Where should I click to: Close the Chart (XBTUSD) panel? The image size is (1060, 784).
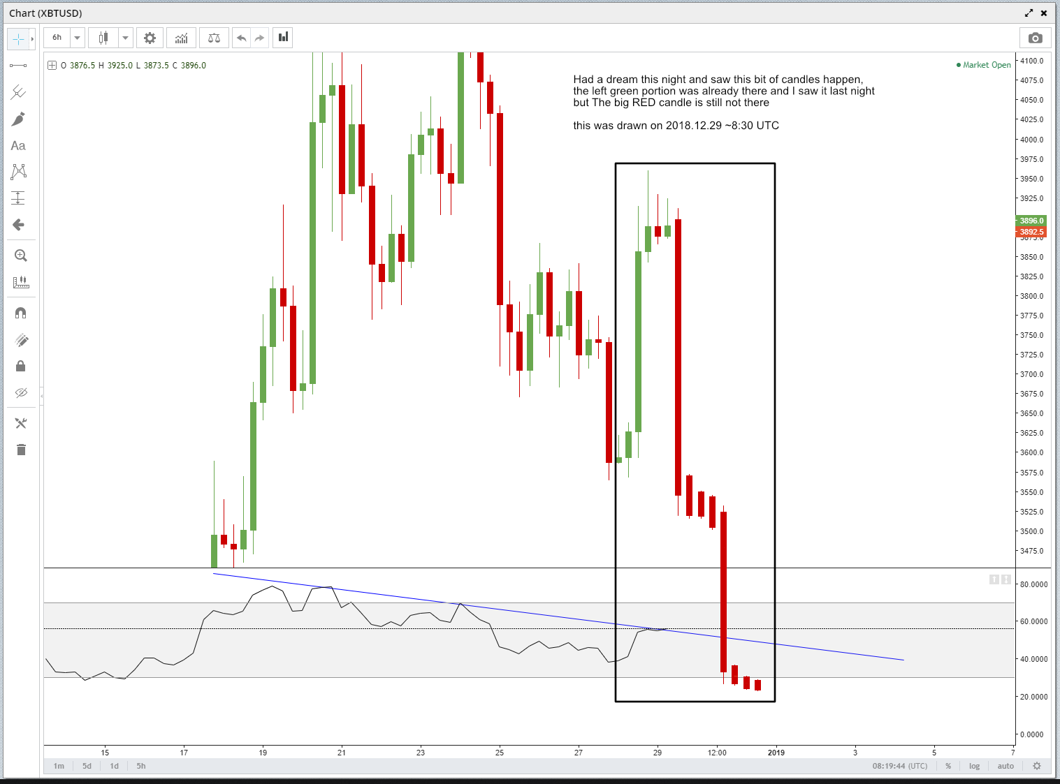[x=1044, y=13]
